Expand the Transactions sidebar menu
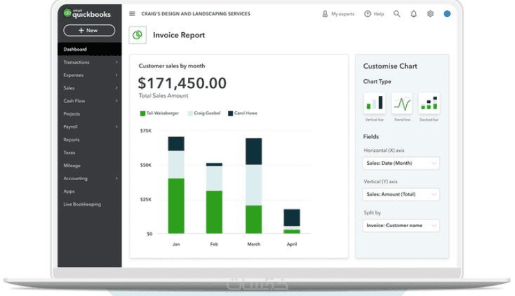515x296 pixels. 89,62
